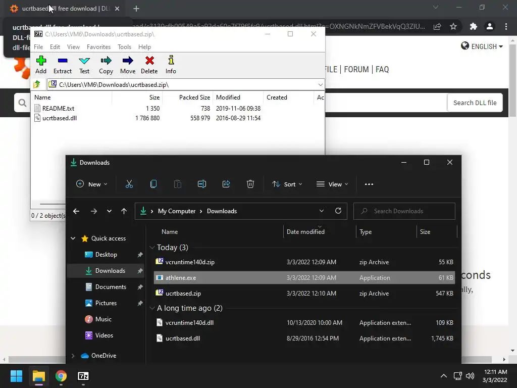The width and height of the screenshot is (517, 388).
Task: Select Pictures in the navigation pane
Action: click(x=106, y=303)
